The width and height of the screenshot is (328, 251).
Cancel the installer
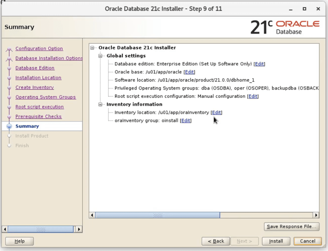click(307, 241)
